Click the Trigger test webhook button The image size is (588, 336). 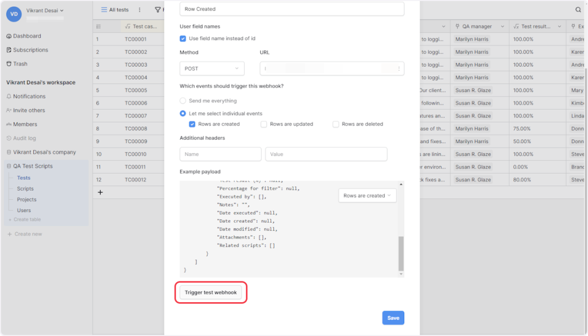(x=210, y=292)
